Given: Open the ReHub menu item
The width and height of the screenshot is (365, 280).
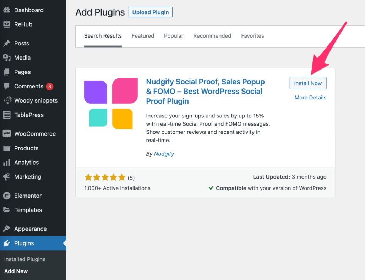Looking at the screenshot, I should pos(33,24).
